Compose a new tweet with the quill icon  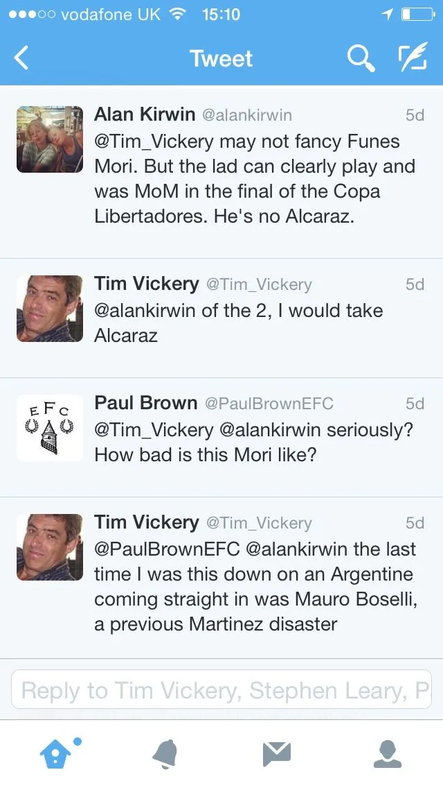(x=413, y=58)
